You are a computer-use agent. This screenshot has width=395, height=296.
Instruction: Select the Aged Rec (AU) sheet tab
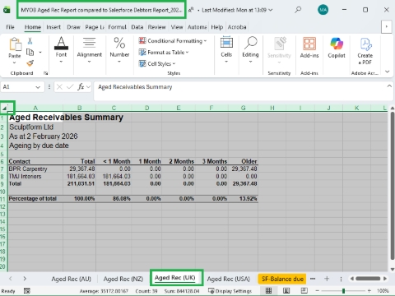point(71,279)
